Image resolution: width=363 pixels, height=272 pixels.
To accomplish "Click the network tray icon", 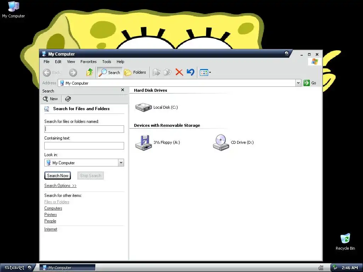I will 335,268.
